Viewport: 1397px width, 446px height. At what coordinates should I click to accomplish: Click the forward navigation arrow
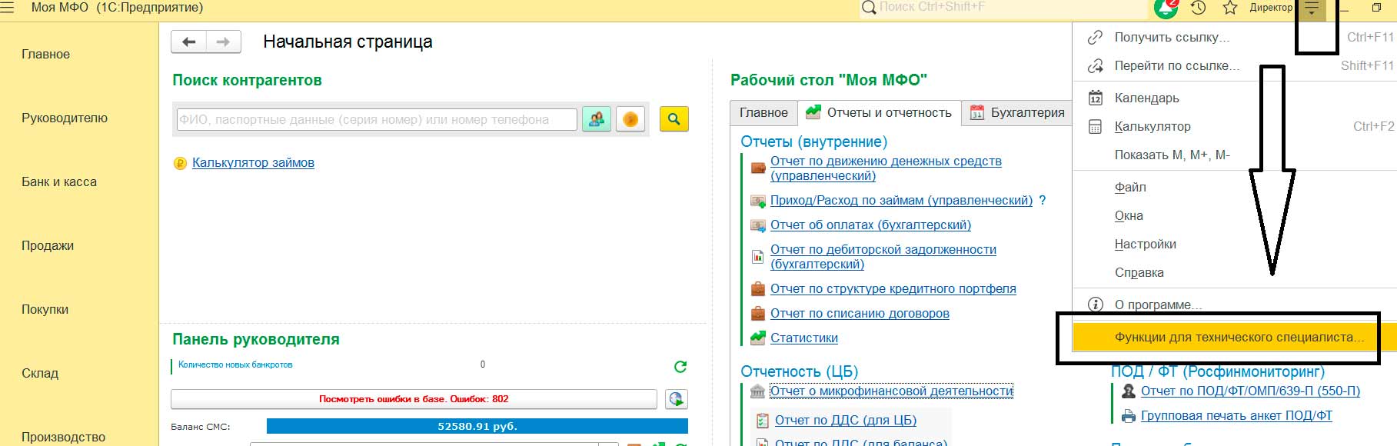pyautogui.click(x=224, y=42)
